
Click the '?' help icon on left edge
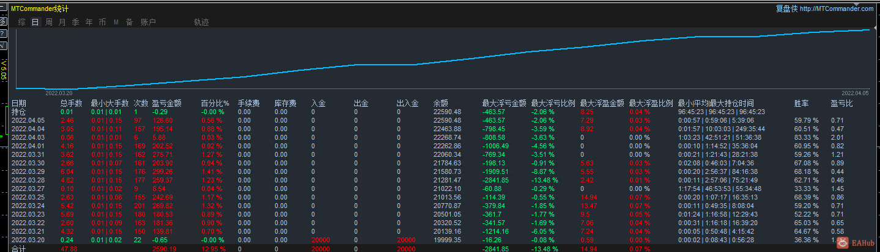tap(3, 33)
